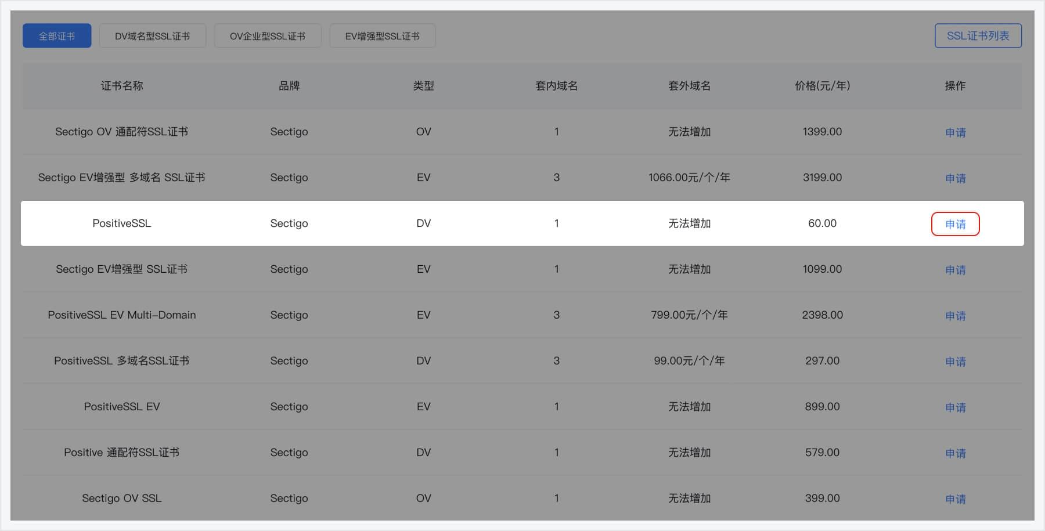The width and height of the screenshot is (1045, 531).
Task: Click the 1099.00 price cell
Action: pyautogui.click(x=823, y=269)
